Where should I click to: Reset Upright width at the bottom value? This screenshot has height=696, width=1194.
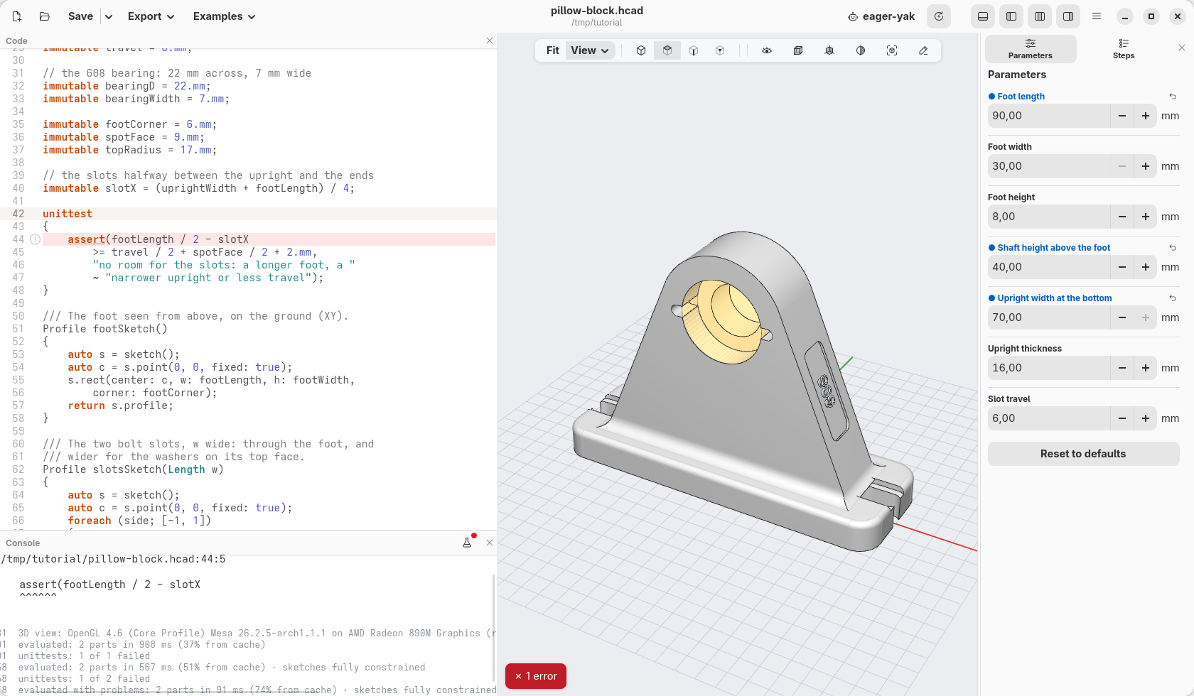pyautogui.click(x=1173, y=298)
